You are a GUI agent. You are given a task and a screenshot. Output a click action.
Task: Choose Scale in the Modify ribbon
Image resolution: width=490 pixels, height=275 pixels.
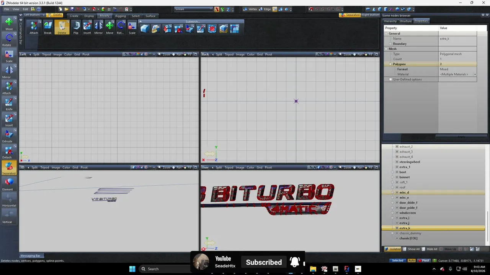click(x=132, y=27)
